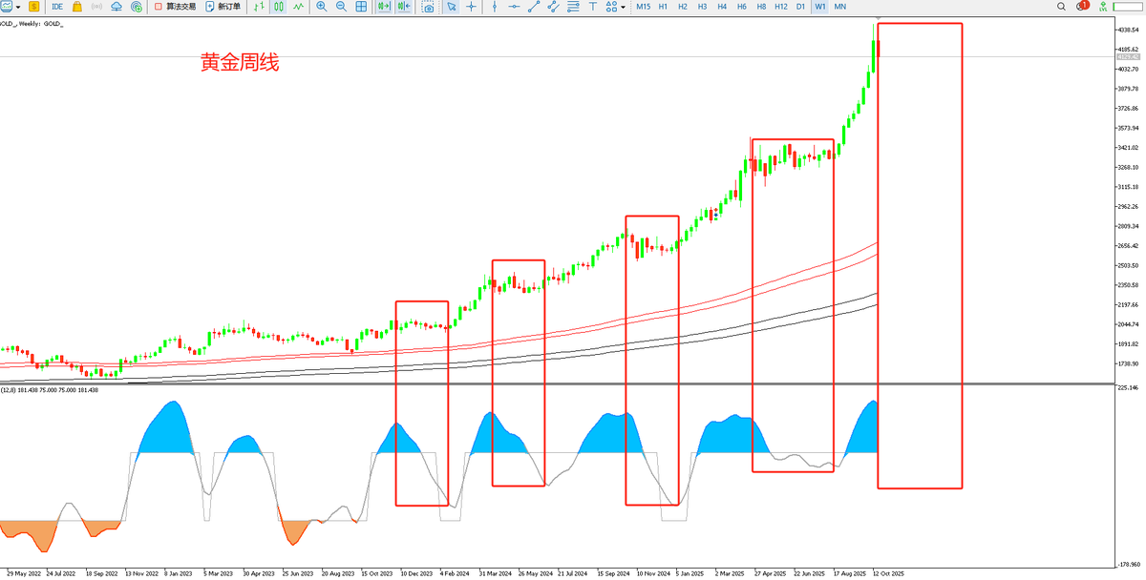Image resolution: width=1146 pixels, height=580 pixels.
Task: Open notifications icon with red badge
Action: point(1082,7)
